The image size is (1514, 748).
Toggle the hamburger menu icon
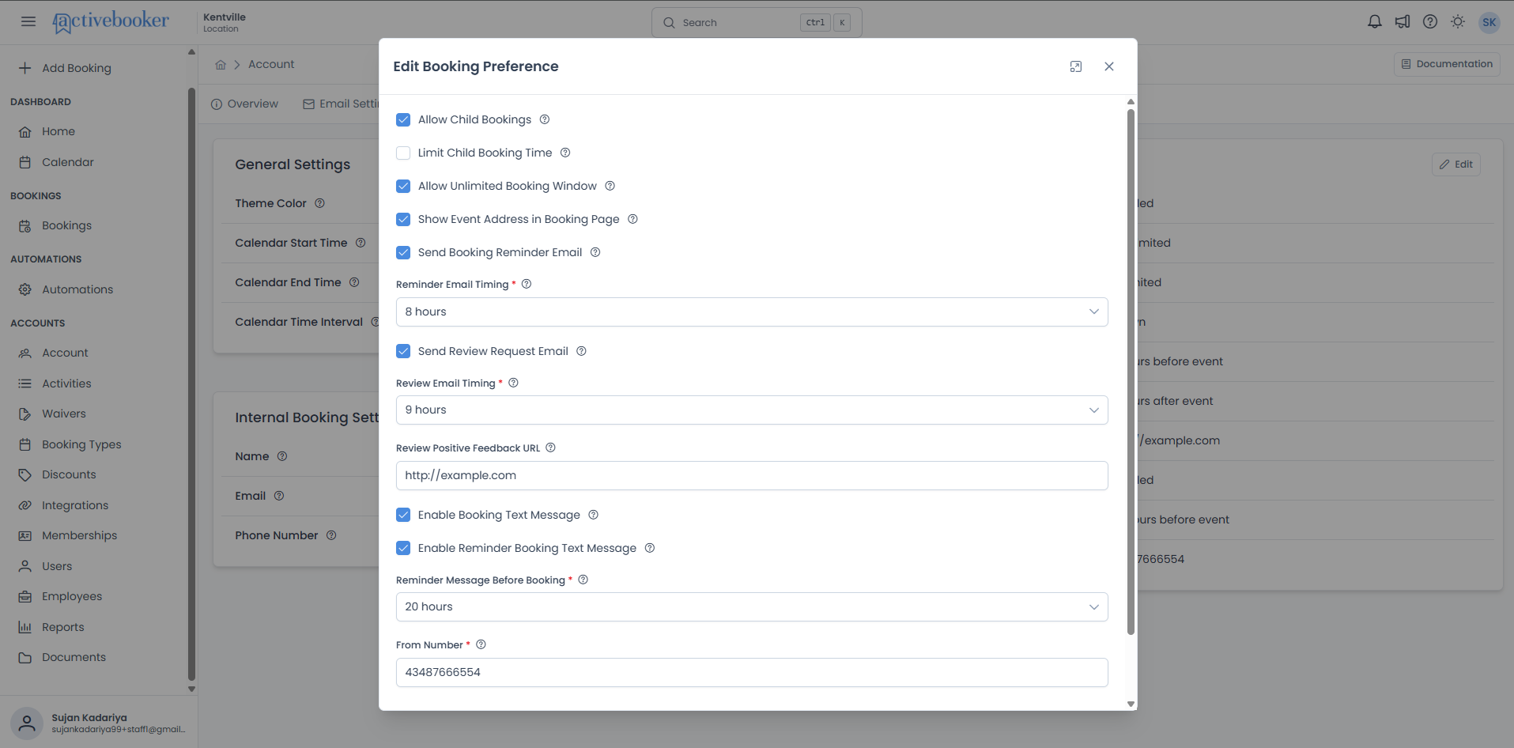point(28,21)
